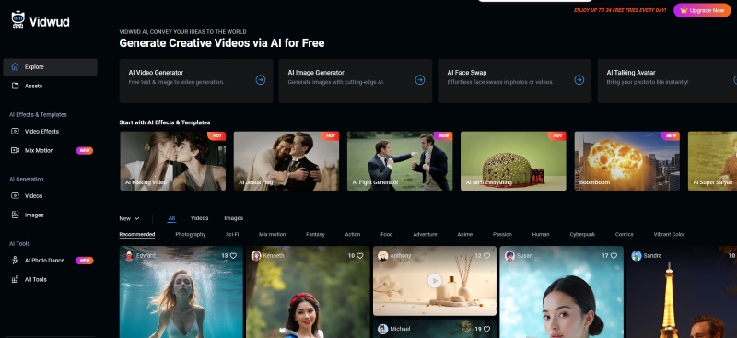This screenshot has width=737, height=338.
Task: Click the Vidwud robot logo icon
Action: pyautogui.click(x=18, y=19)
